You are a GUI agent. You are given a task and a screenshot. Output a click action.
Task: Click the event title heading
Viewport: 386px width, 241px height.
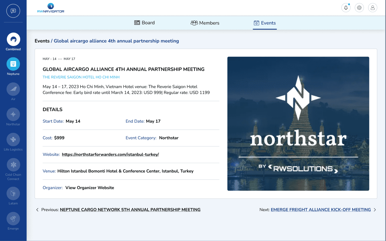(x=124, y=69)
